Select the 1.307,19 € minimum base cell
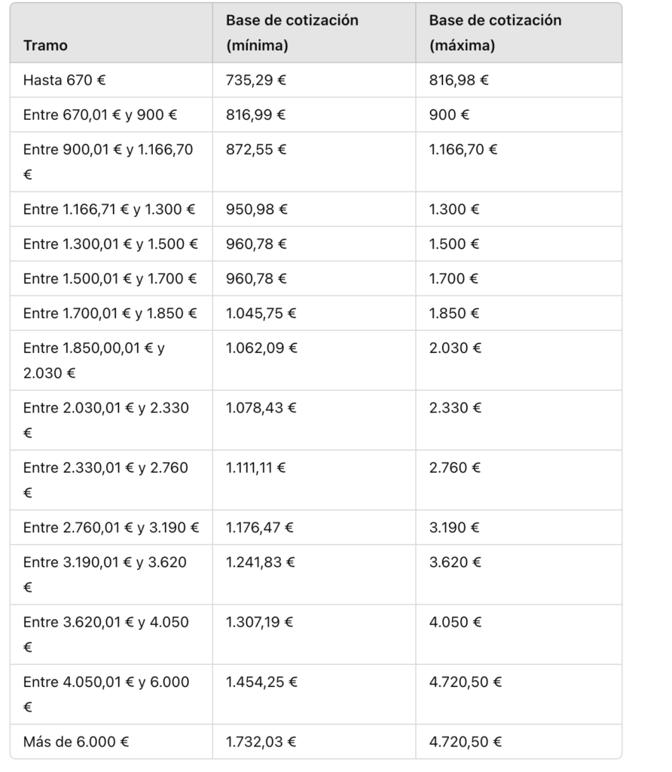The height and width of the screenshot is (772, 672). (x=260, y=622)
